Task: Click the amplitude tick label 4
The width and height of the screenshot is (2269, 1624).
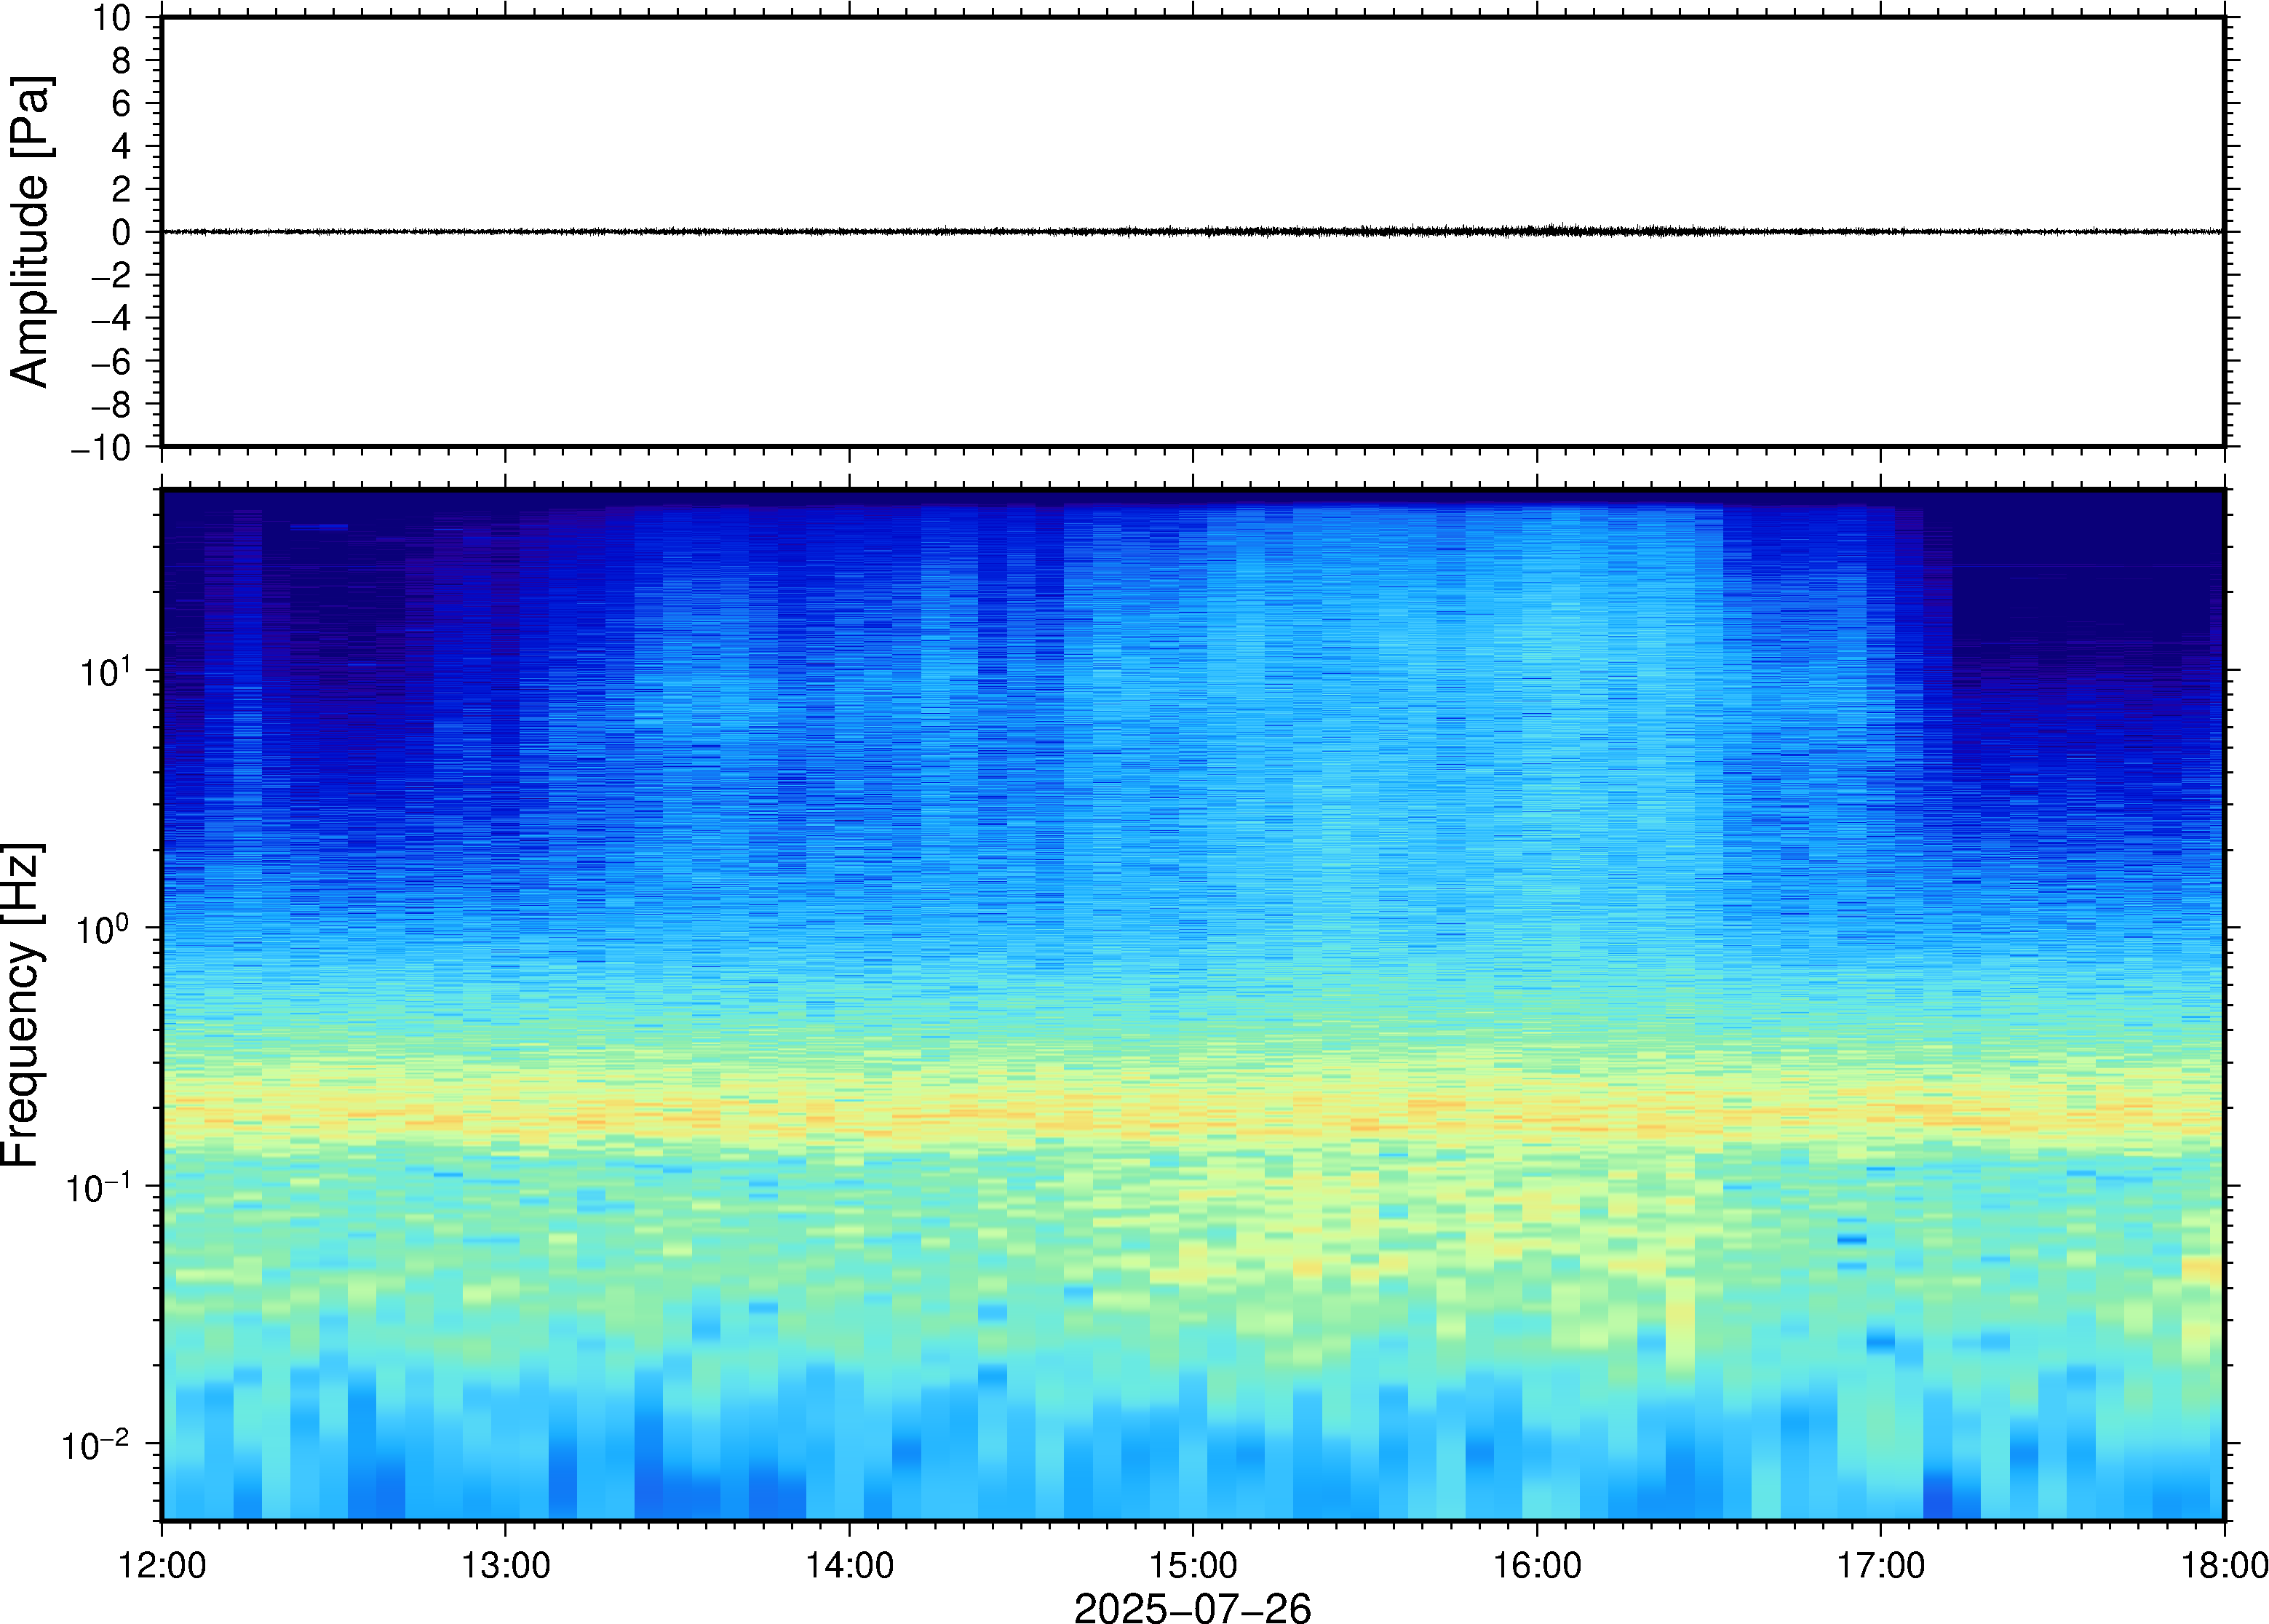Action: pos(122,146)
